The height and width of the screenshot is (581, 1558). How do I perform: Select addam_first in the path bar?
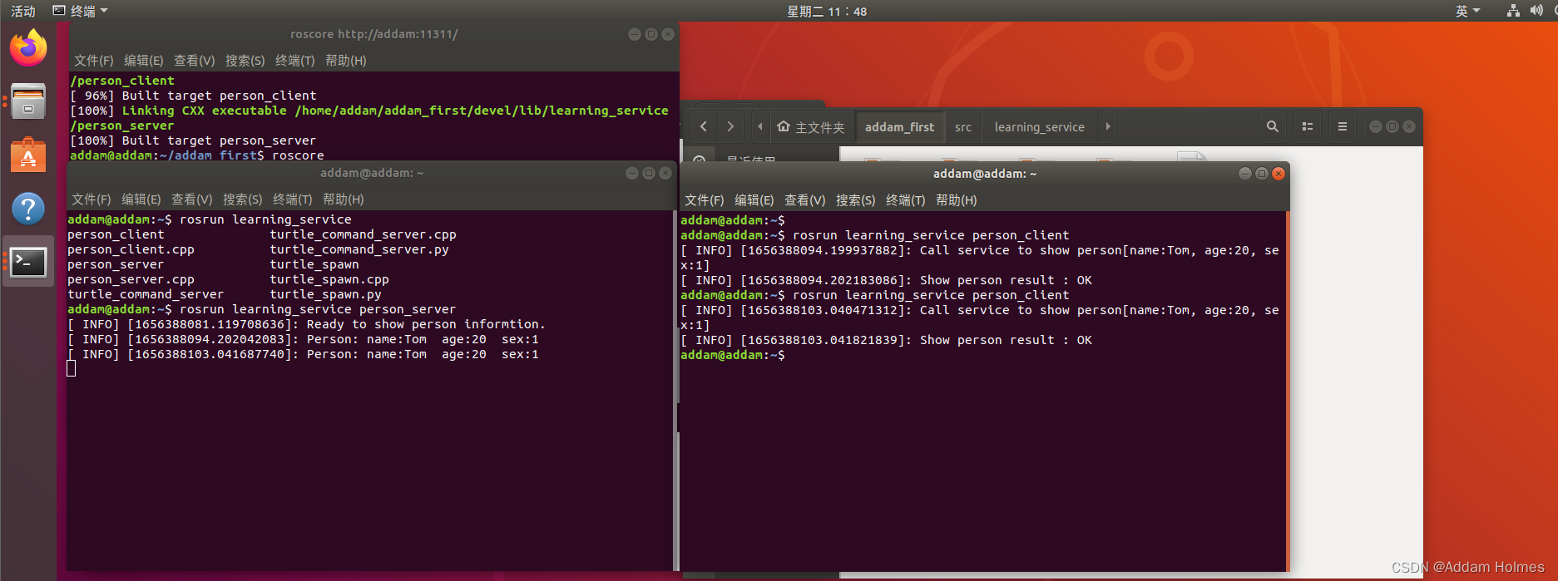899,127
